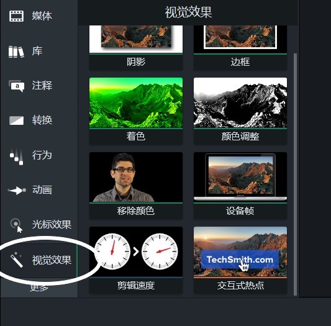This screenshot has height=326, width=331.
Task: Open the 光标效果 cursor effects icon
Action: pos(17,225)
